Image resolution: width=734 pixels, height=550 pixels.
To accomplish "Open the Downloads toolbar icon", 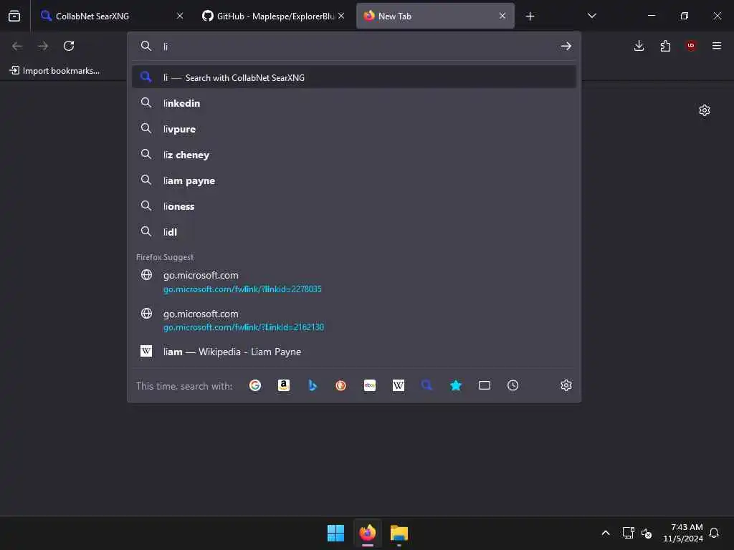I will pyautogui.click(x=639, y=46).
